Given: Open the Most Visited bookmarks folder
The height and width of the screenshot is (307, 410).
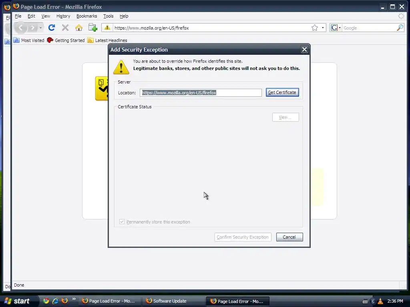Looking at the screenshot, I should 29,40.
